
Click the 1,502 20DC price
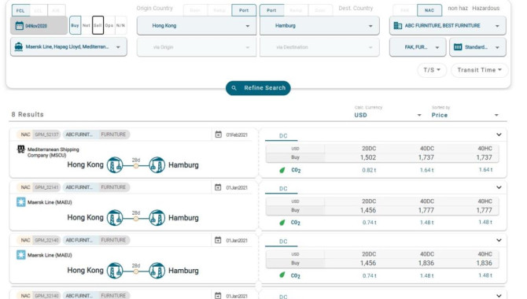tap(368, 157)
